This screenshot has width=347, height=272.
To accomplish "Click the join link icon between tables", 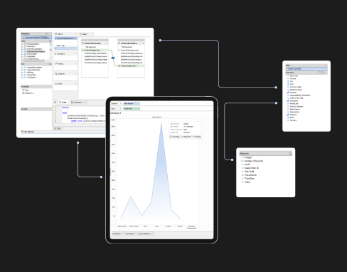I will pos(113,58).
